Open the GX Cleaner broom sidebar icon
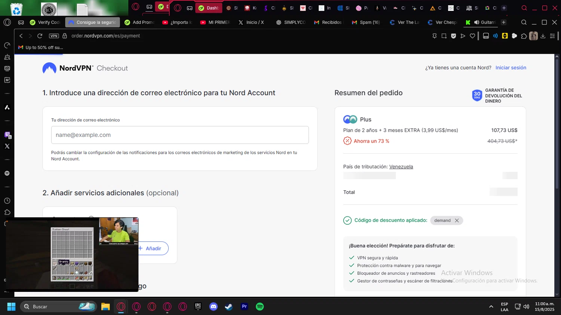 point(7,57)
